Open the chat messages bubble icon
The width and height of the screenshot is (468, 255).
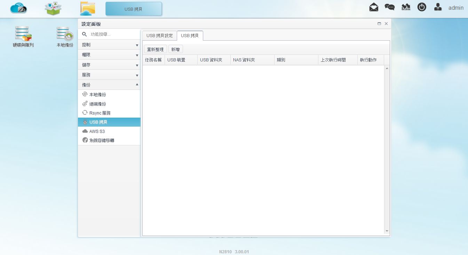(390, 7)
